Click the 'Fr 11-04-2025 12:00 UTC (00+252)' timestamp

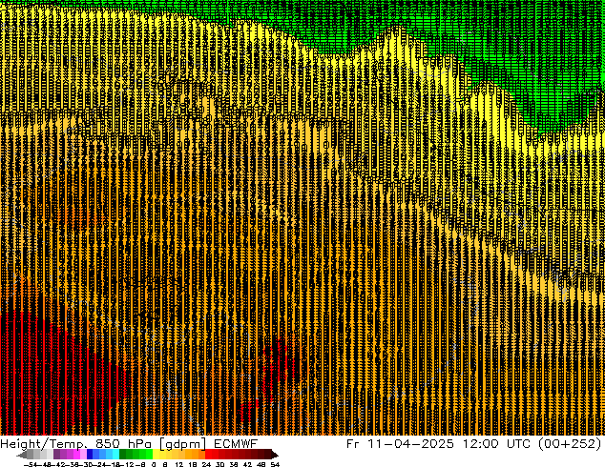point(474,443)
